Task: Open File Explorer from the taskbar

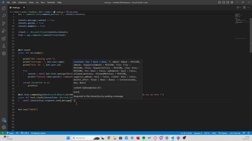Action: (115, 138)
